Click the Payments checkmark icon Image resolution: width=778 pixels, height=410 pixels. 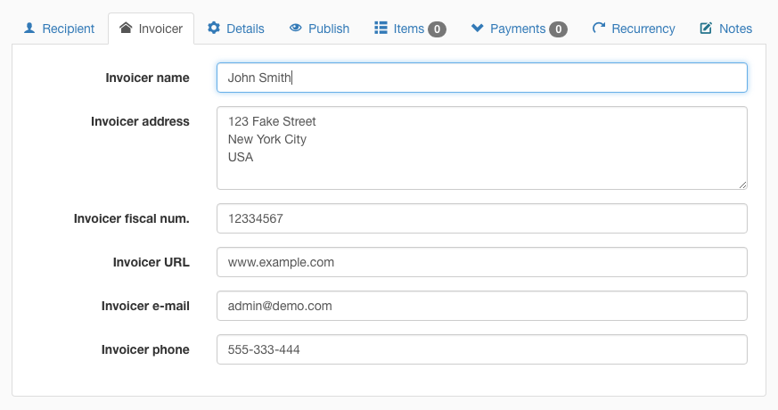click(478, 28)
